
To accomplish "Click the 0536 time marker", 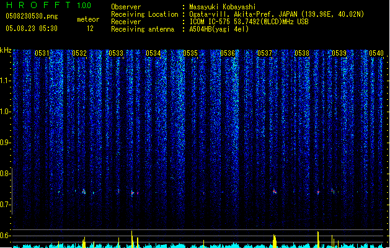I will (x=228, y=53).
